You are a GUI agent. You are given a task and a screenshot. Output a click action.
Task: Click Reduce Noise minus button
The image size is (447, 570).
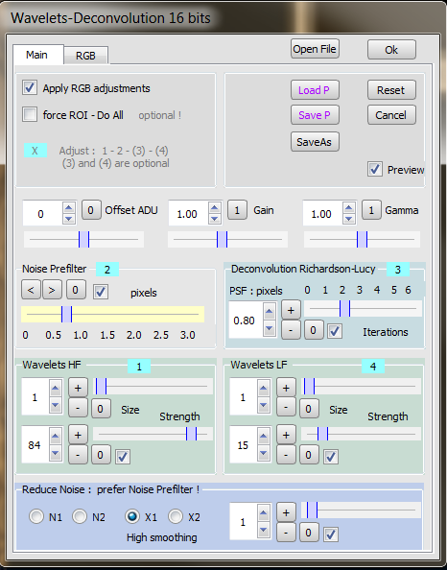286,533
